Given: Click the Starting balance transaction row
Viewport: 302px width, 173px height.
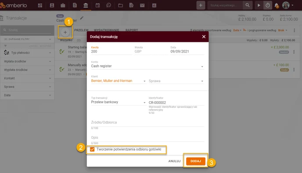Looking at the screenshot, I should [177, 52].
